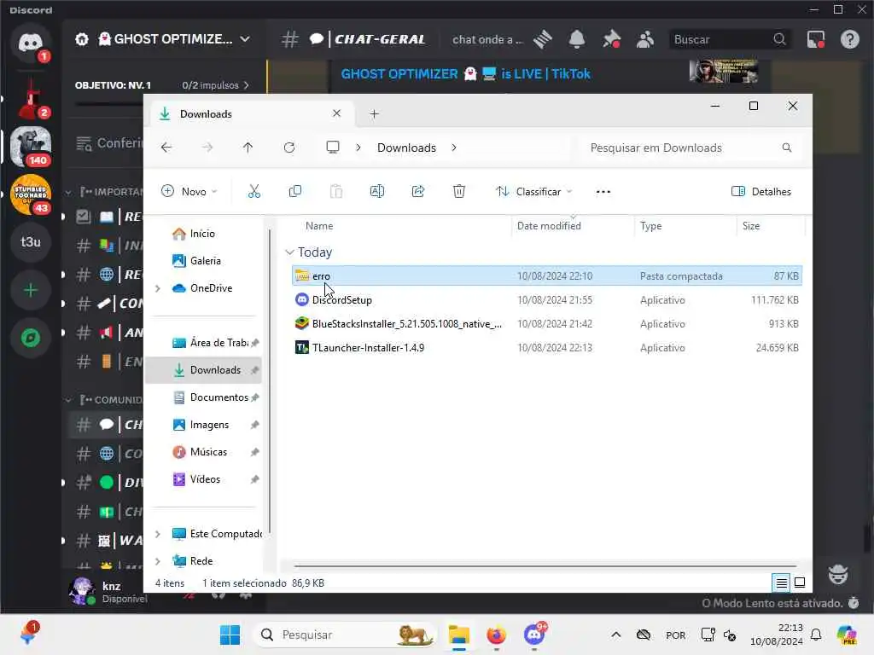The image size is (874, 655).
Task: Sort by Date modified column header
Action: click(x=549, y=226)
